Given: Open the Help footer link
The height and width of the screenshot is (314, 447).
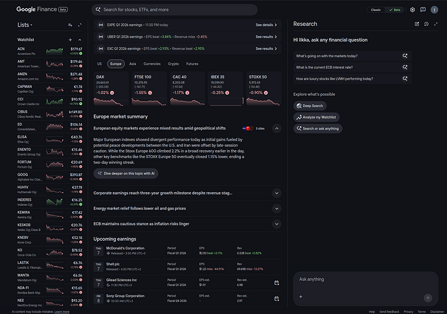Looking at the screenshot, I should [x=372, y=311].
